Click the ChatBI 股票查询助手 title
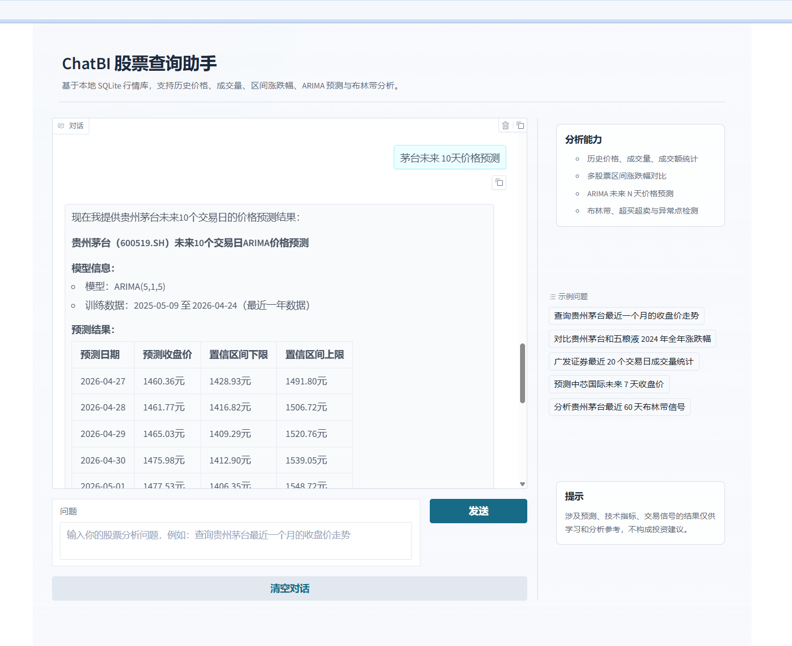Screen dimensions: 792x646 tap(140, 64)
